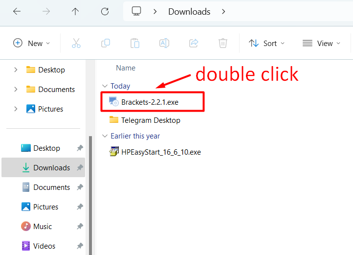Expand the Documents folder tree node

pyautogui.click(x=16, y=89)
